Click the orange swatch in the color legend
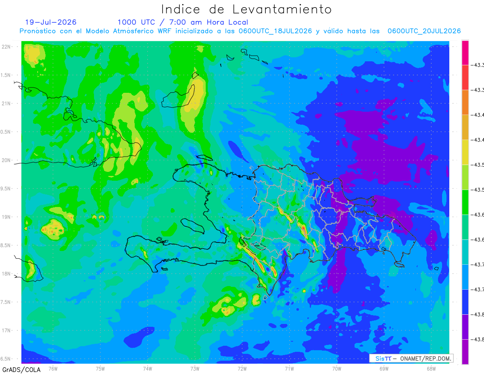 [x=465, y=102]
